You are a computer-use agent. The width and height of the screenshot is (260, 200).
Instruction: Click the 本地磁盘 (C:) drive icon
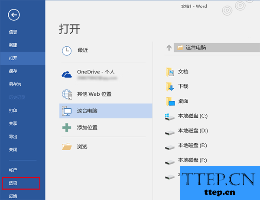pyautogui.click(x=169, y=117)
